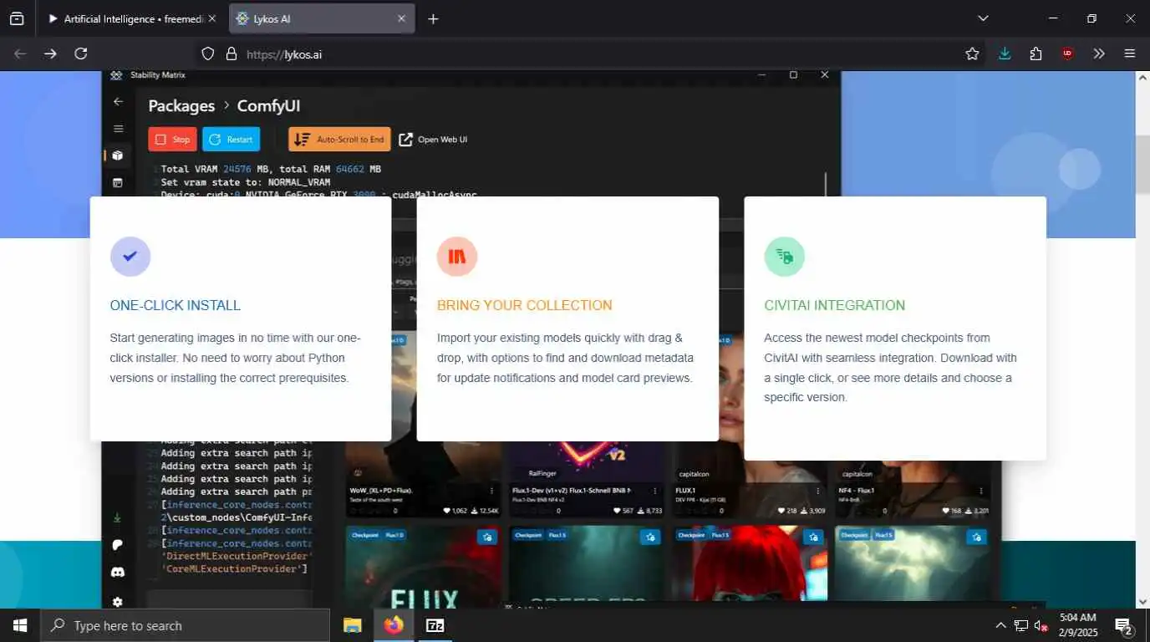
Task: Open the muted volume tray icon
Action: click(x=1041, y=625)
